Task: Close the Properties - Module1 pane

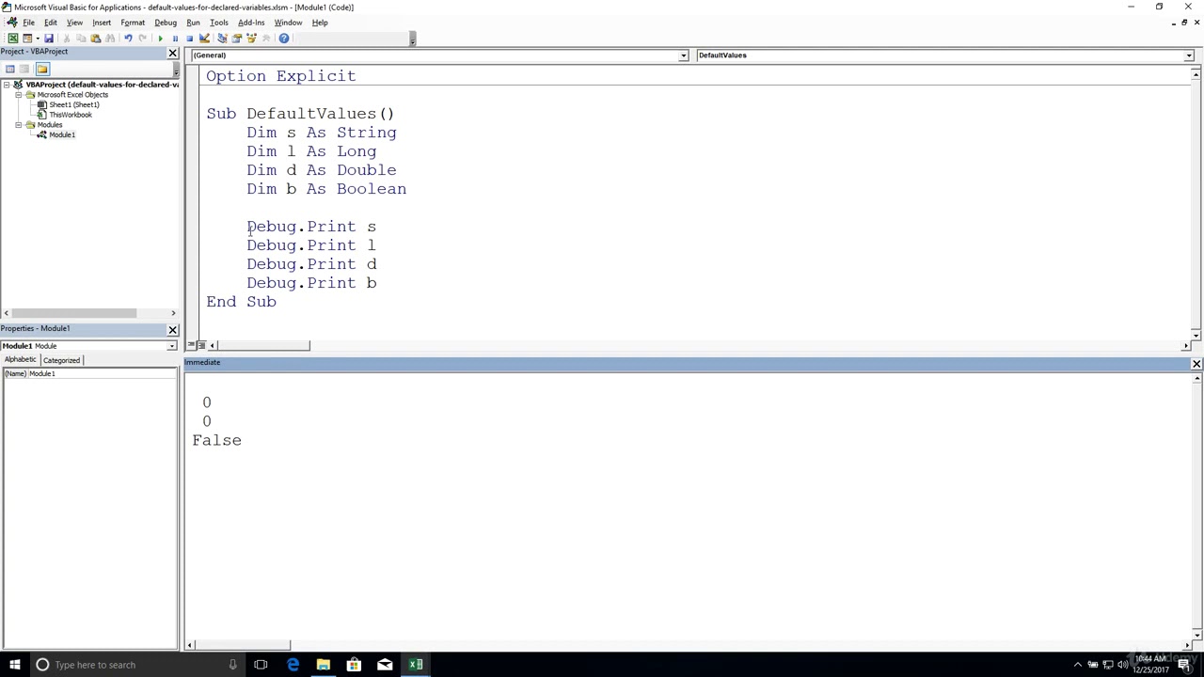Action: pos(173,329)
